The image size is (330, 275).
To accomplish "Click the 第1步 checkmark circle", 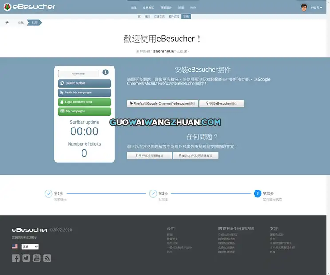I will (48, 194).
